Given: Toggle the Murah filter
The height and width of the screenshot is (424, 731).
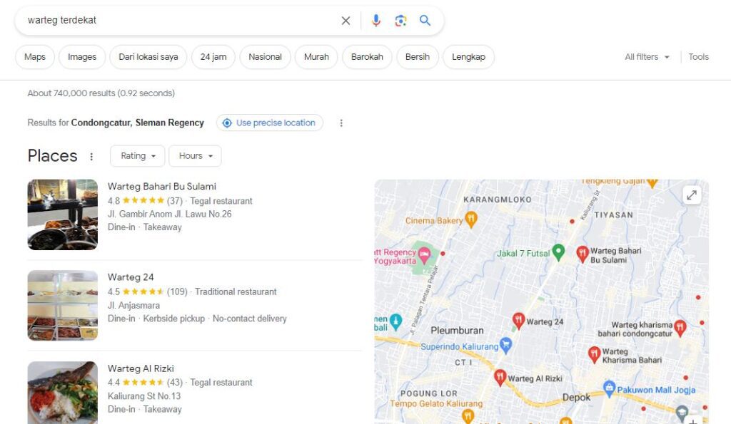Looking at the screenshot, I should pyautogui.click(x=316, y=57).
